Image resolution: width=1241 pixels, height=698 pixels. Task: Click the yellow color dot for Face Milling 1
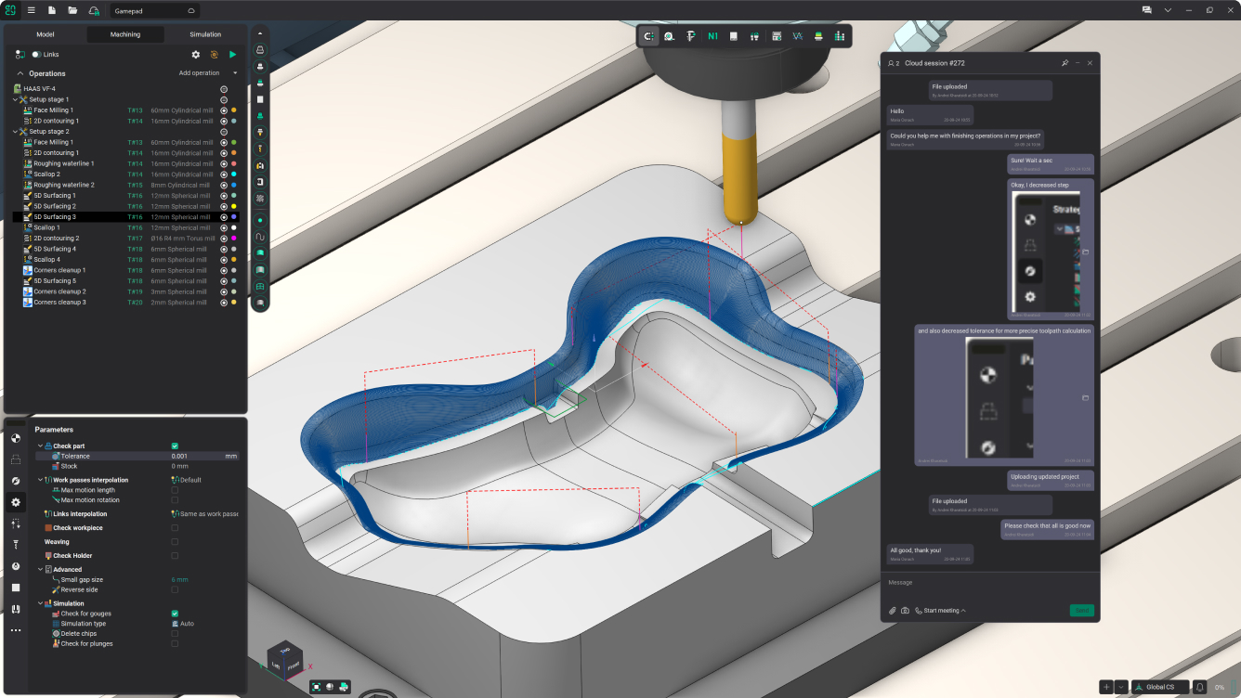[x=233, y=110]
